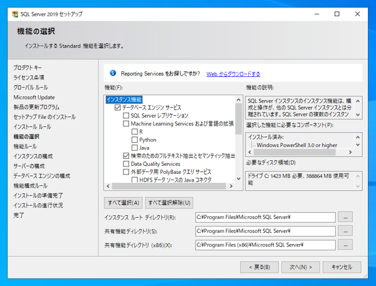Click the キャンセル button
Viewport: 376px width, 286px height.
pos(342,267)
